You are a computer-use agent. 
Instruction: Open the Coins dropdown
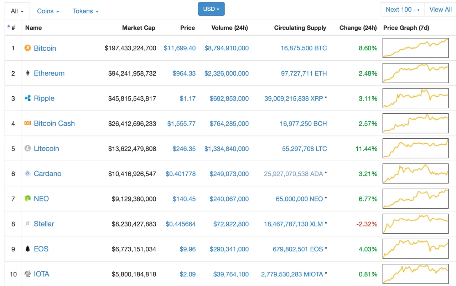(x=48, y=11)
